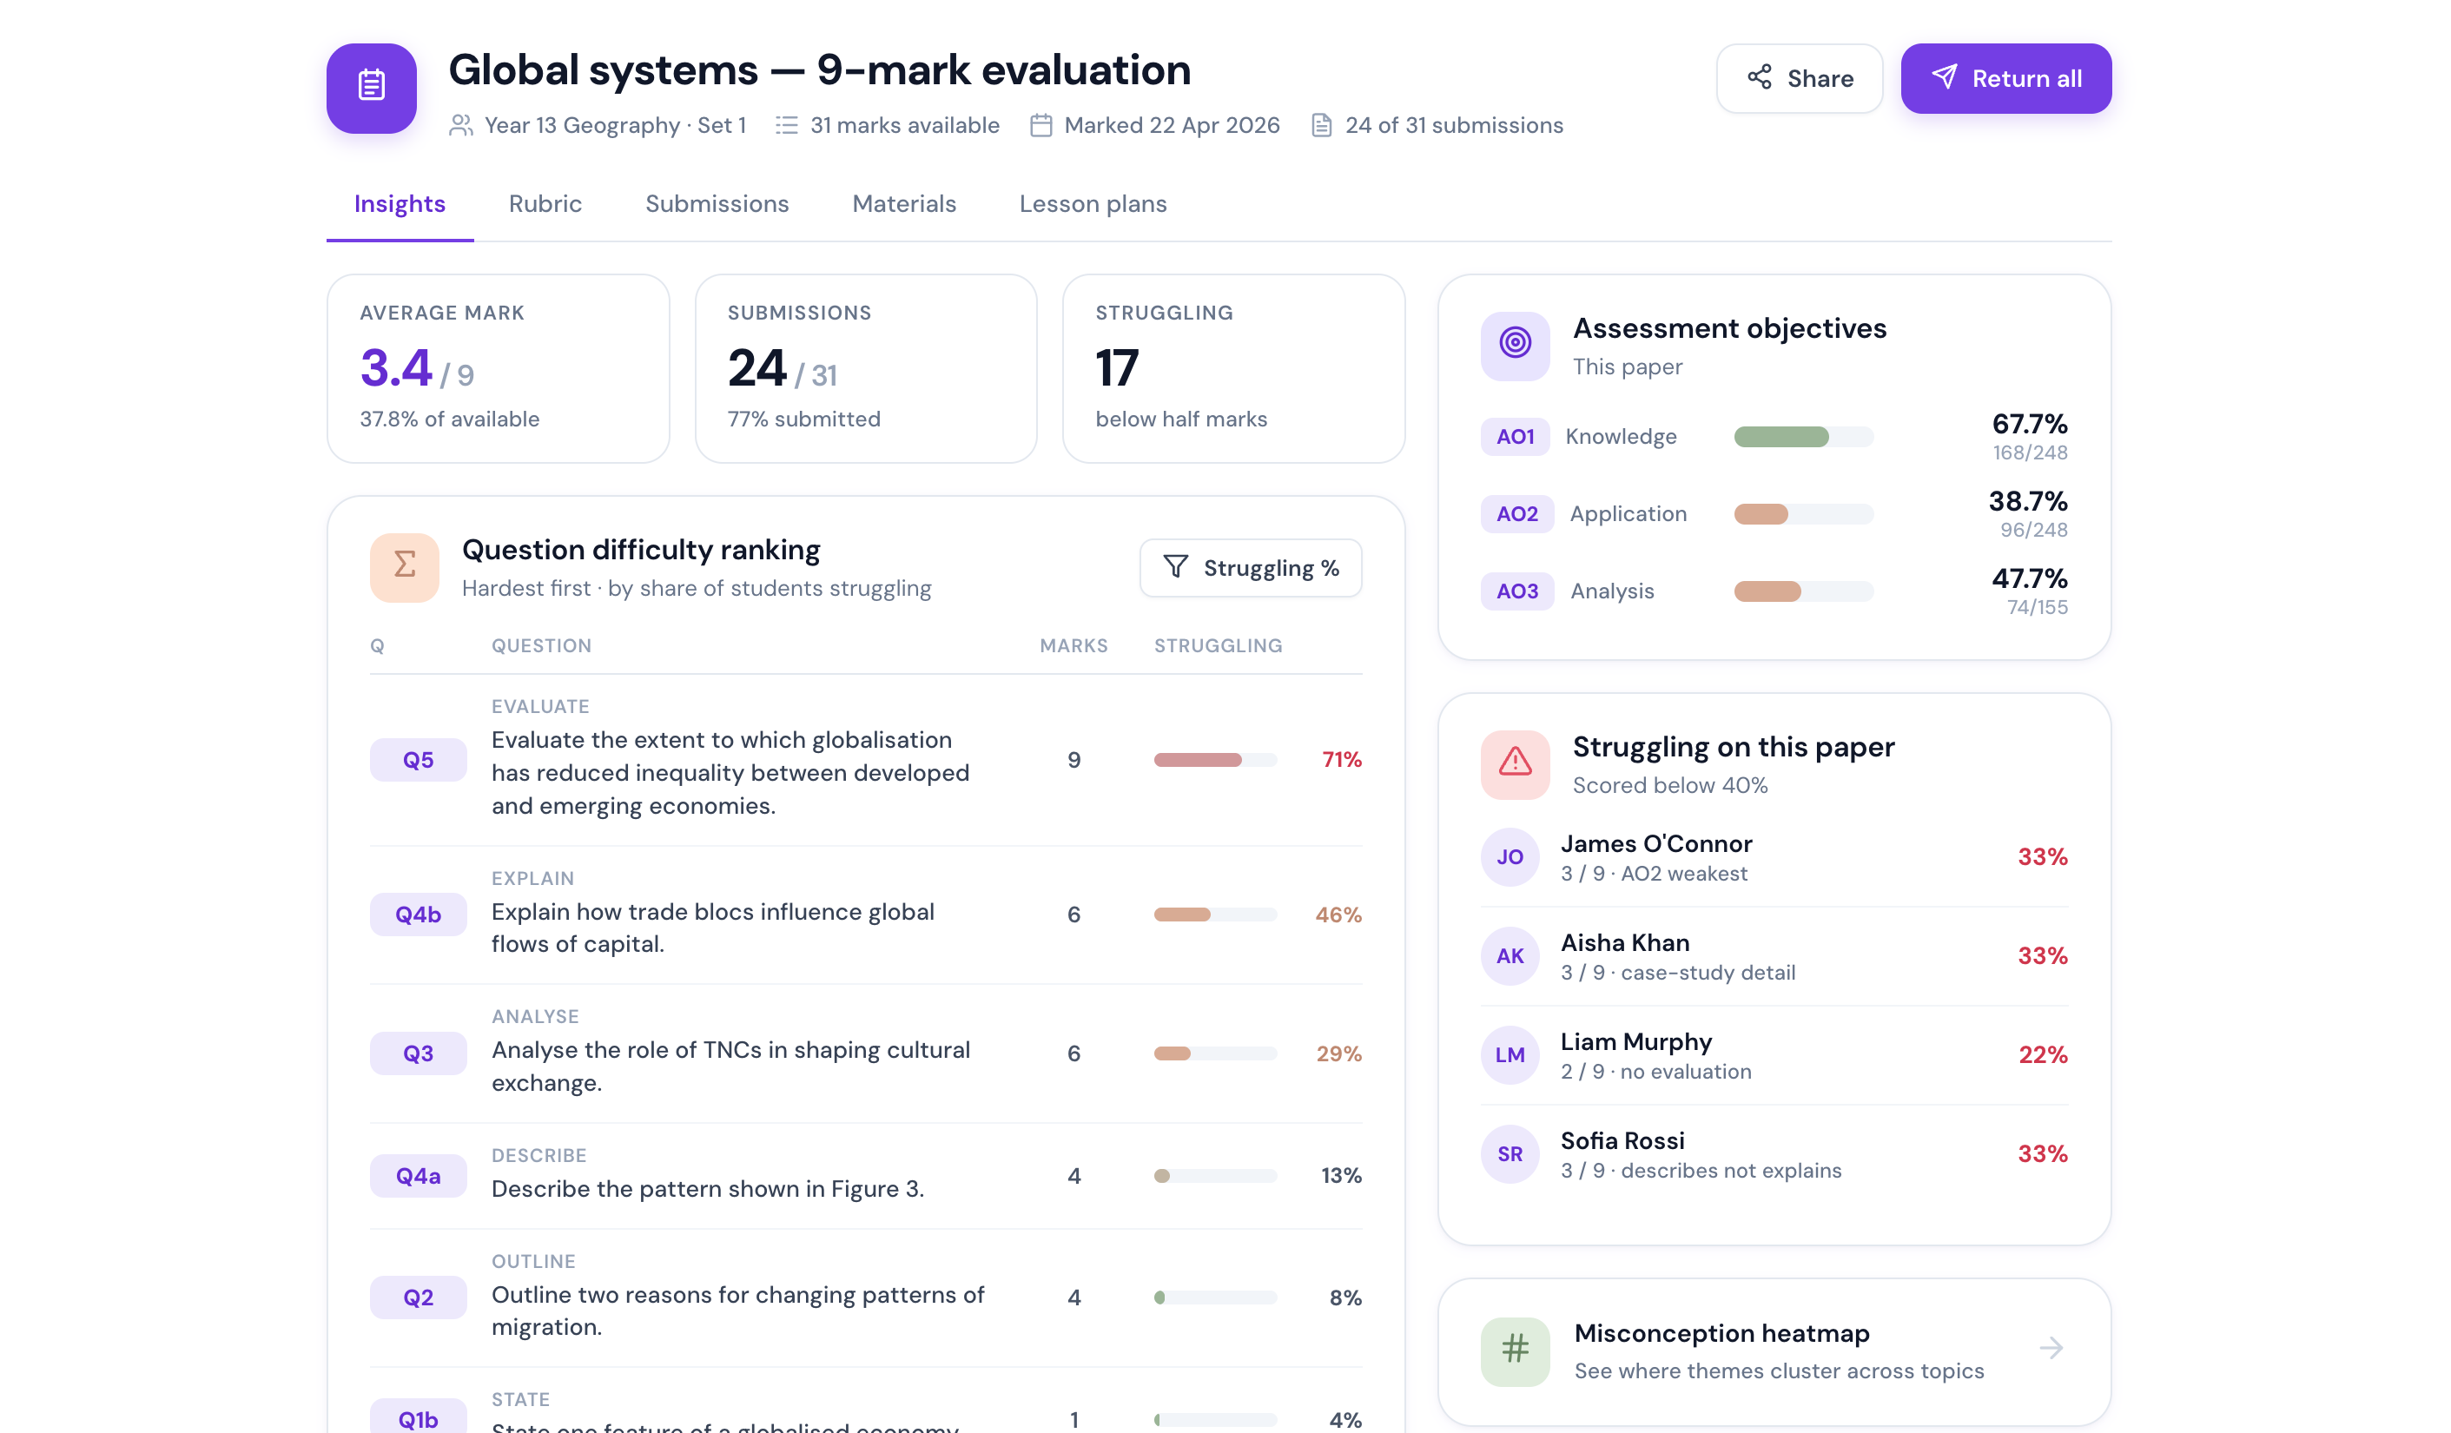Viewport: 2451px width, 1433px height.
Task: Open the Struggling % sort filter
Action: (1251, 568)
